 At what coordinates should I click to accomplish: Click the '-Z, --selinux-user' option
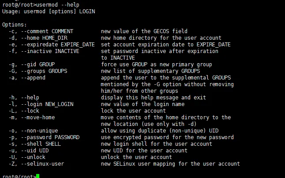[36, 163]
